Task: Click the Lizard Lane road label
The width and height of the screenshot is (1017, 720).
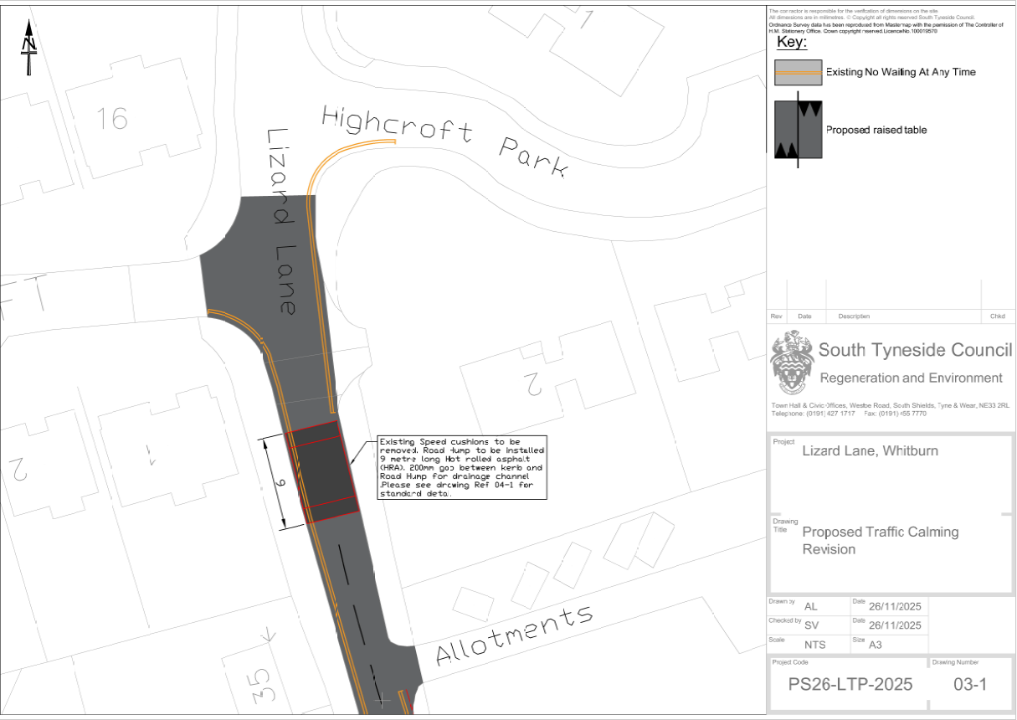Action: pos(281,222)
